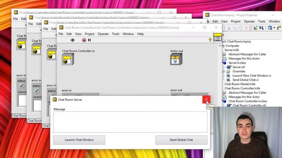Viewport: 282px width, 158px height.
Task: Click Server.lvclass blue cube icon in tree
Action: tap(224, 63)
